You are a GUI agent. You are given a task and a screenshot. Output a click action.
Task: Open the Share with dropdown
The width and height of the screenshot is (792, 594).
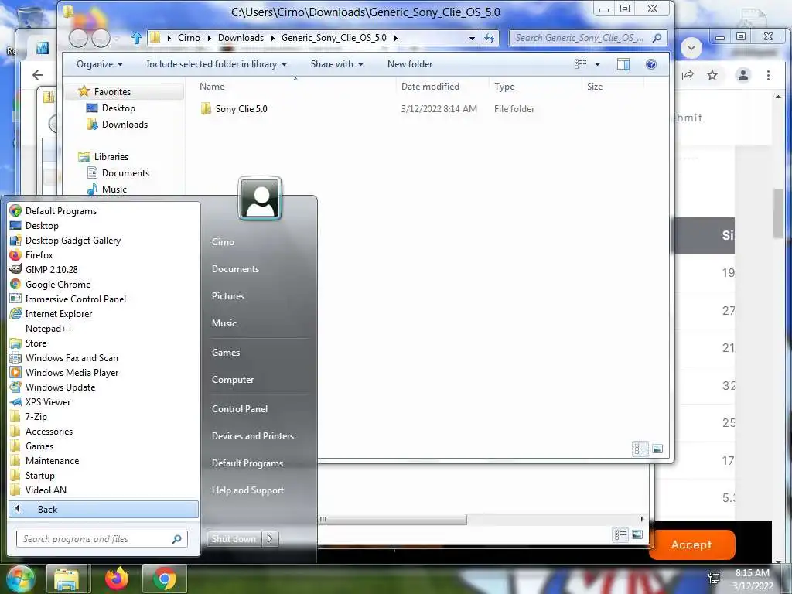[x=337, y=64]
